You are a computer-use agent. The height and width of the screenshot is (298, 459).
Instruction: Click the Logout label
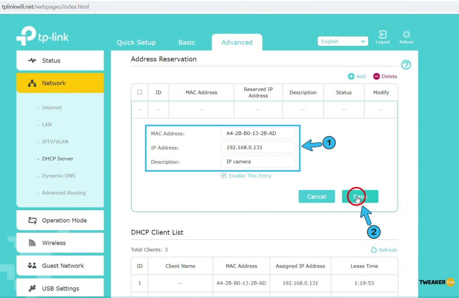click(383, 42)
